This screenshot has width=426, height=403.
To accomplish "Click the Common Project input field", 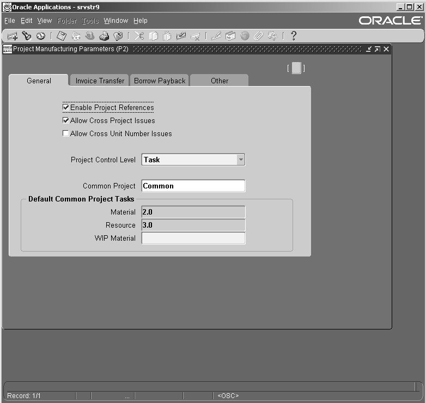I will click(193, 186).
